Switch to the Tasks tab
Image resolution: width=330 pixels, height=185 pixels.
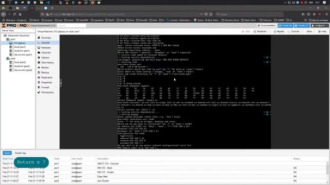(7, 153)
